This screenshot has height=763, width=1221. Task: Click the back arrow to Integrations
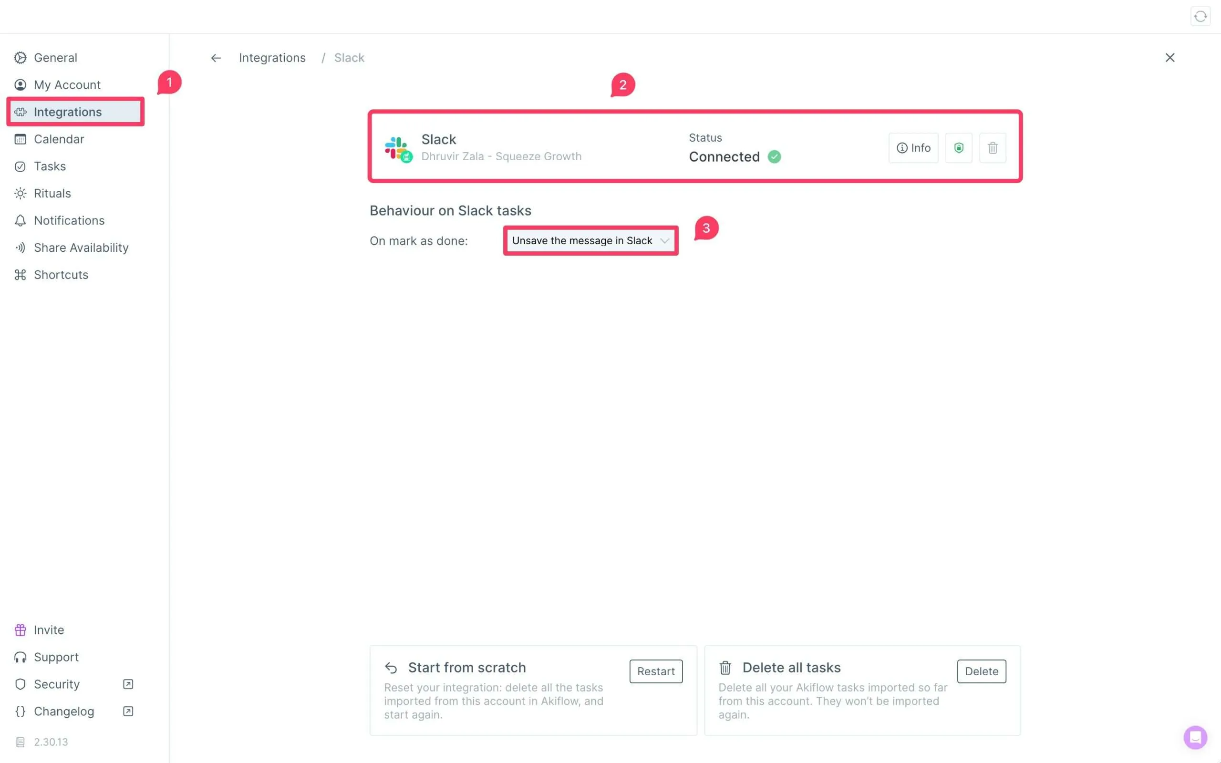pos(216,58)
